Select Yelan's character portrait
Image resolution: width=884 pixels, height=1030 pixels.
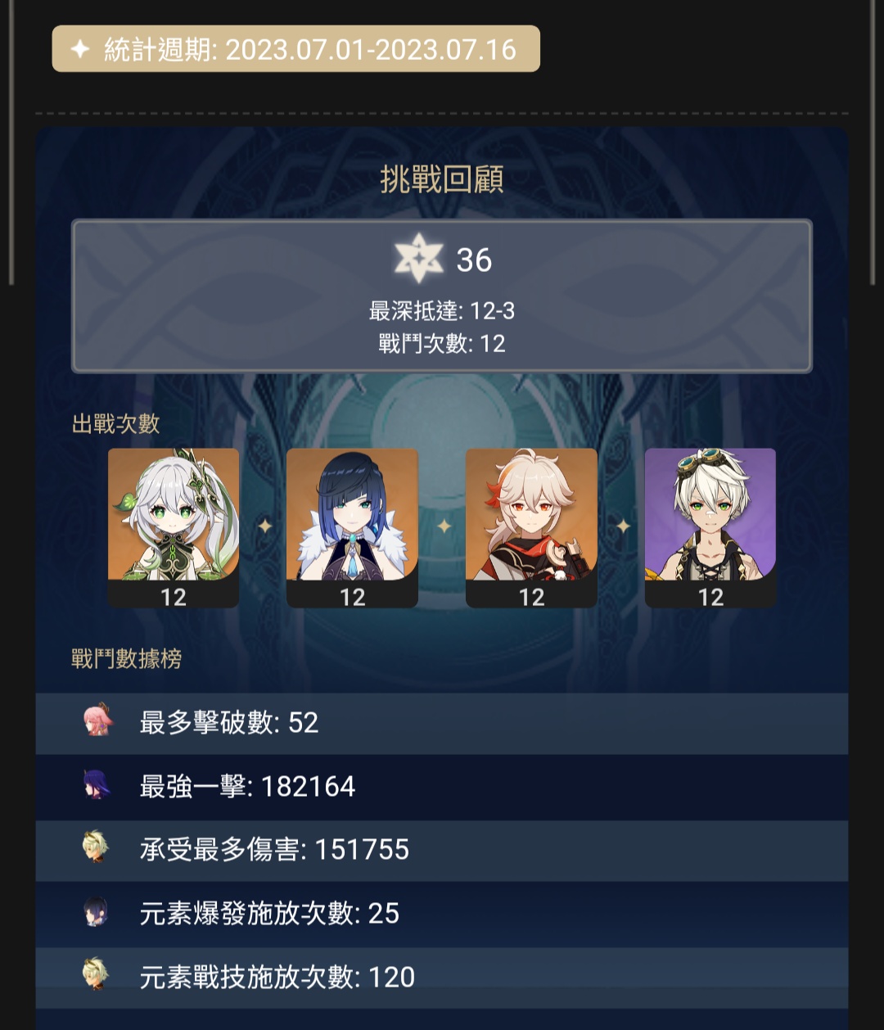point(352,527)
